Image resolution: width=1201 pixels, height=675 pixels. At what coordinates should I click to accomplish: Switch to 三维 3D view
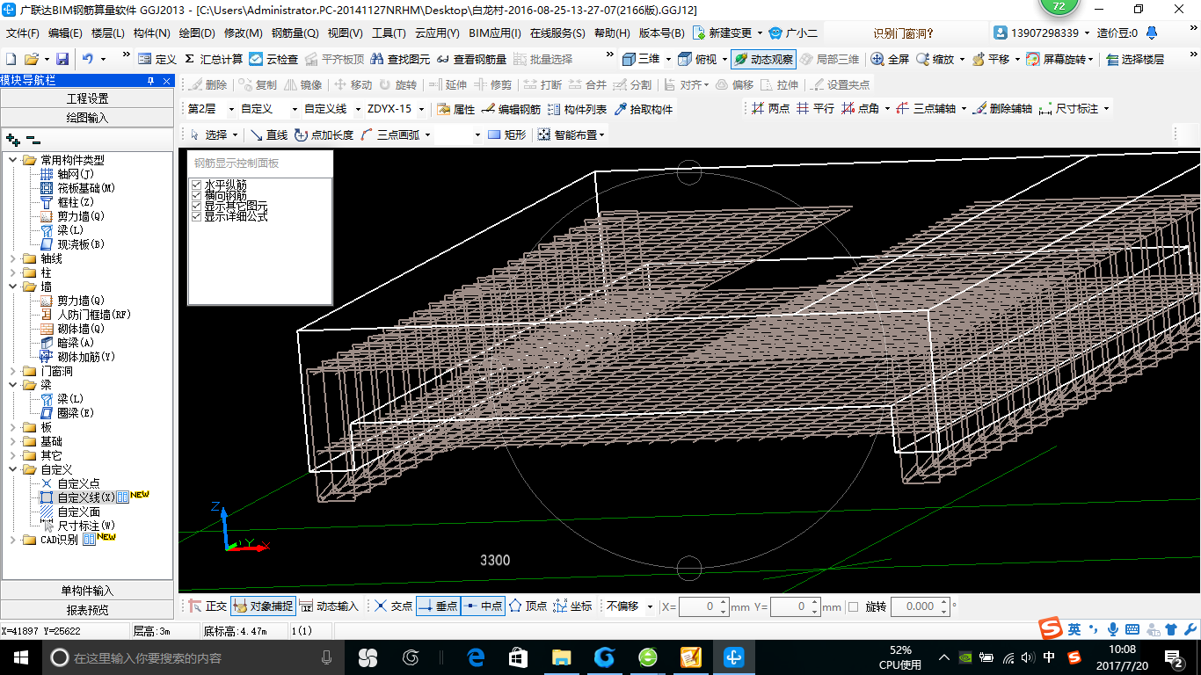641,59
